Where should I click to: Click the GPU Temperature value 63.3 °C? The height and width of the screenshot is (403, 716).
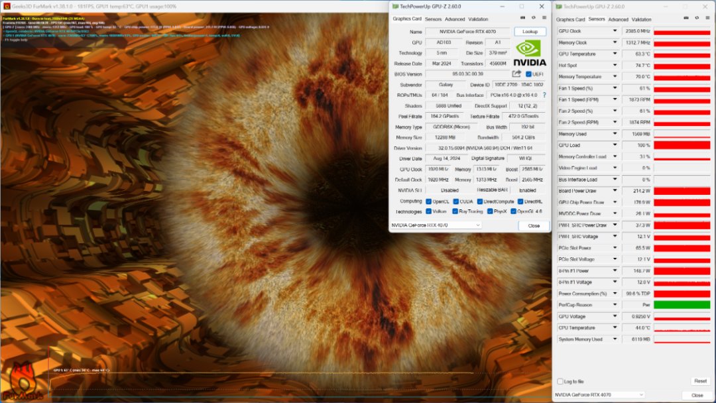pos(637,54)
